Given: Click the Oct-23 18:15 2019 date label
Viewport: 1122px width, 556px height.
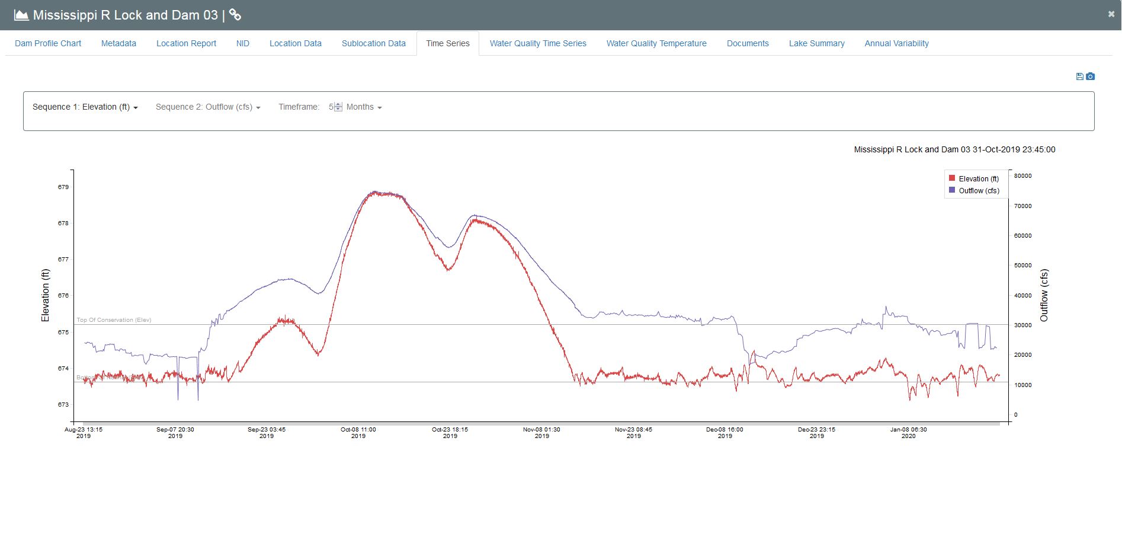Looking at the screenshot, I should [450, 433].
